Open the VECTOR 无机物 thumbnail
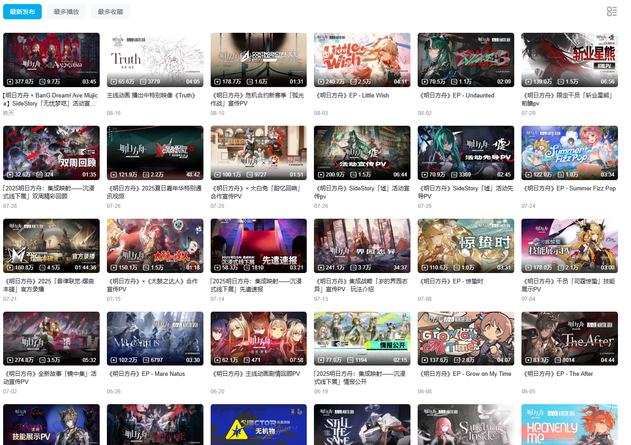This screenshot has height=445, width=631. click(x=259, y=425)
